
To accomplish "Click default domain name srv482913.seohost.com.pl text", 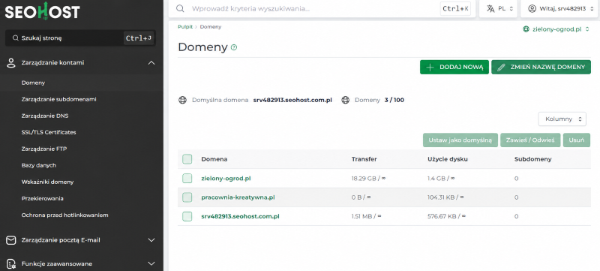I will click(x=292, y=101).
